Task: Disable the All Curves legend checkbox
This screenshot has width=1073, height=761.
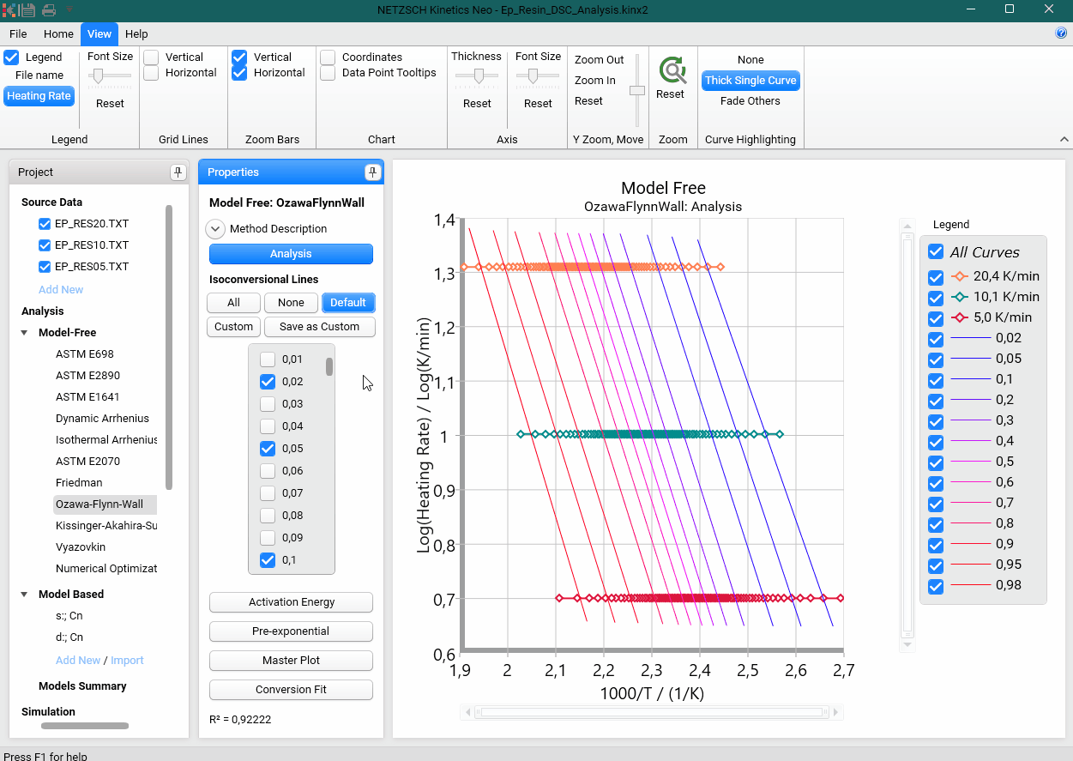Action: (x=936, y=252)
